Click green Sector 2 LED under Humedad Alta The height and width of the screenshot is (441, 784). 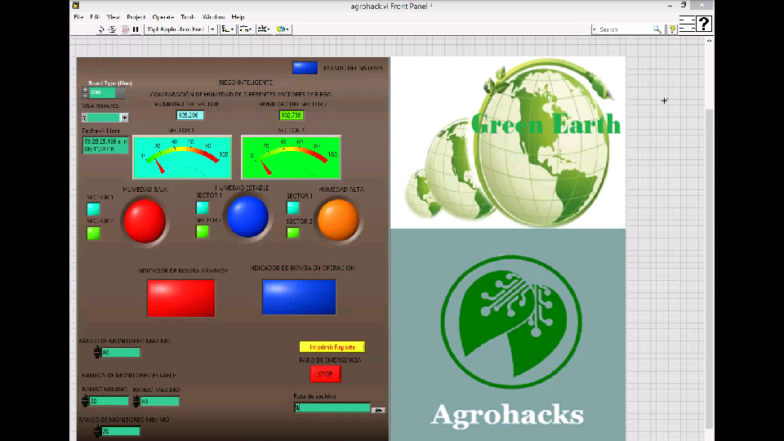tap(293, 233)
